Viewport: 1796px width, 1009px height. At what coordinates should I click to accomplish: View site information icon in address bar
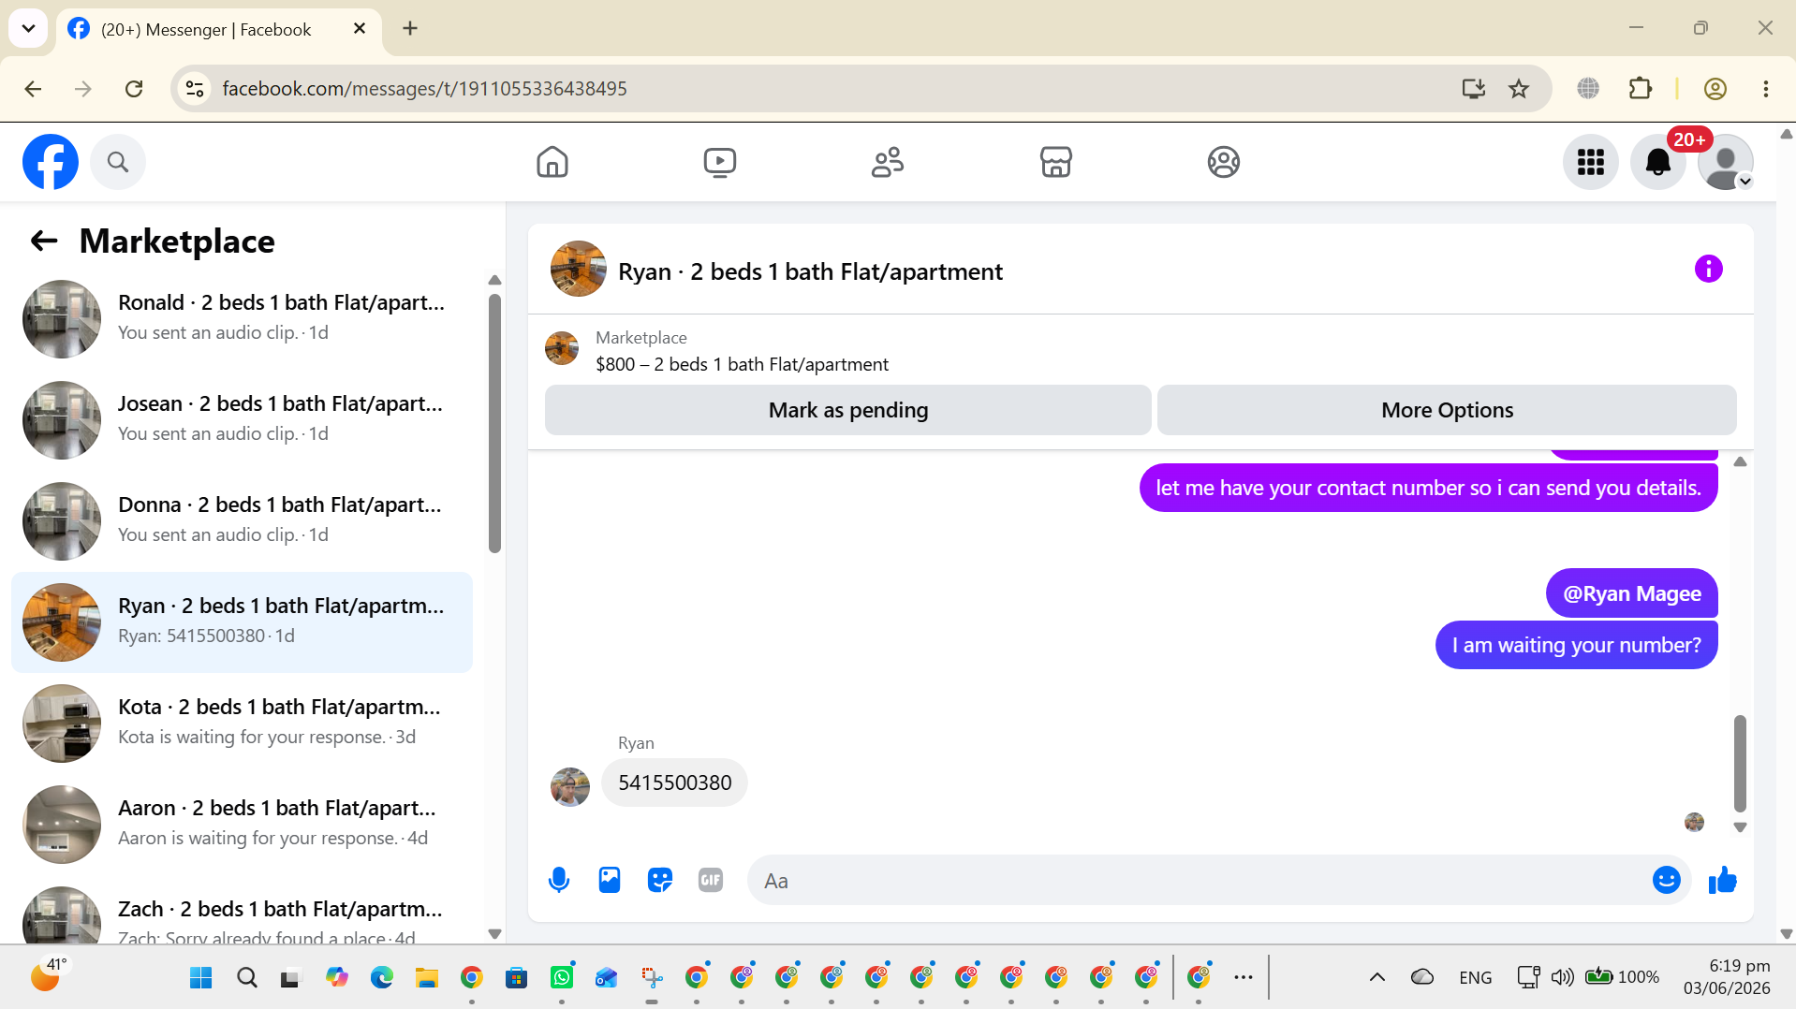pyautogui.click(x=195, y=89)
